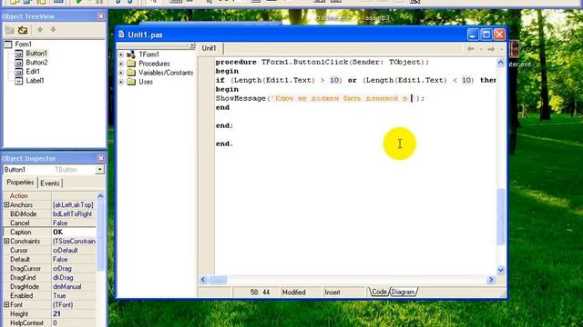Click the horizontal scroll right arrow in editor

(491, 280)
